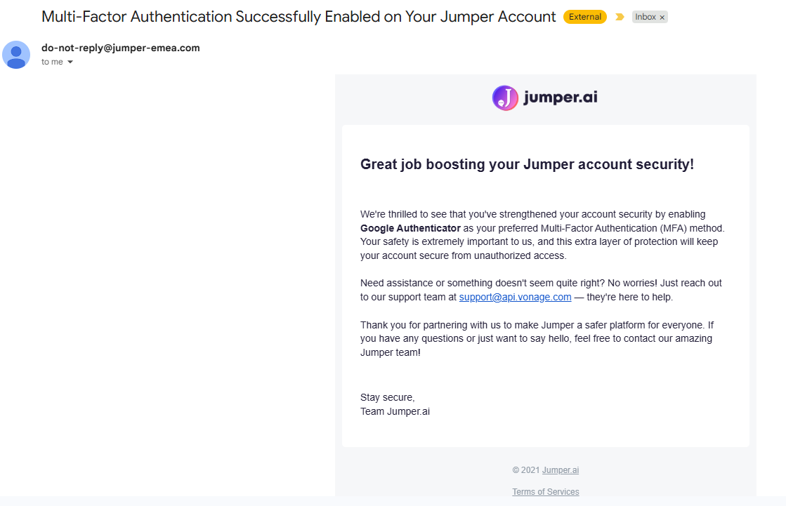
Task: Click the do-not-reply@jumper-emea.com sender address
Action: tap(120, 48)
